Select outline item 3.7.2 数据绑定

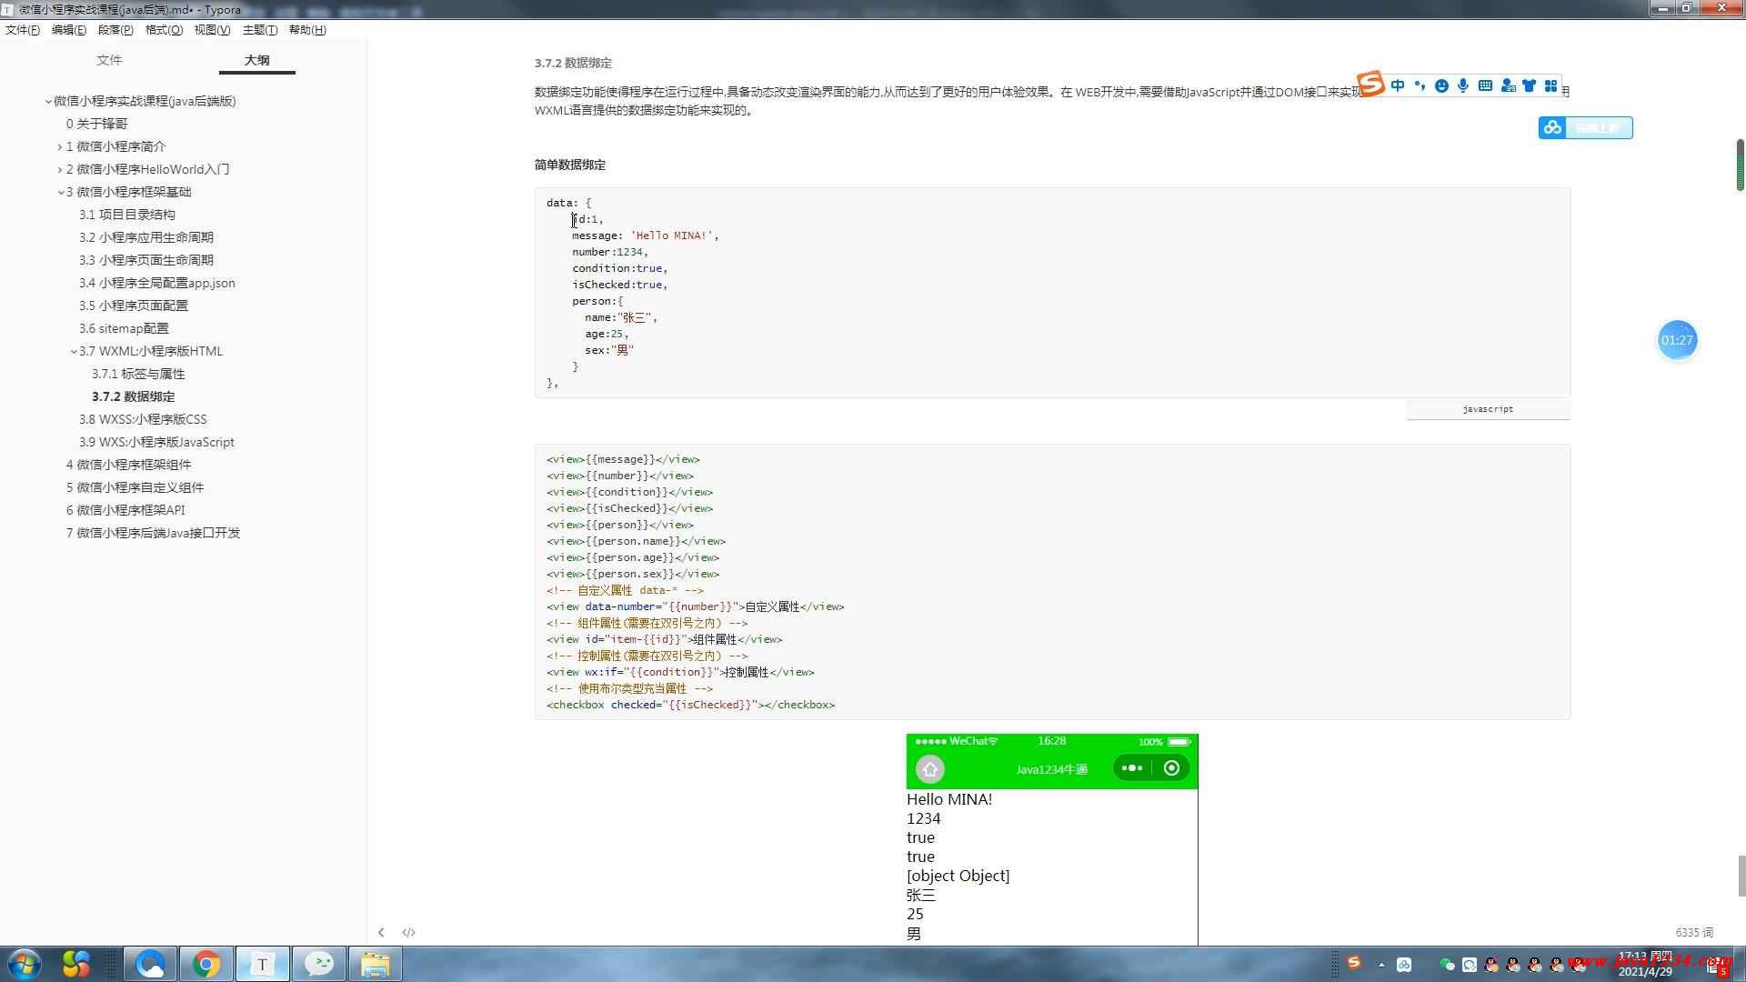133,396
